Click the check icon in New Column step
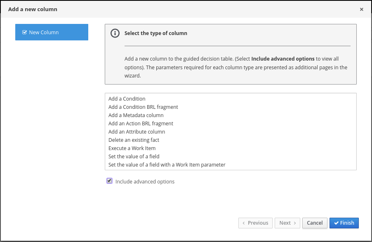372x242 pixels. coord(25,32)
